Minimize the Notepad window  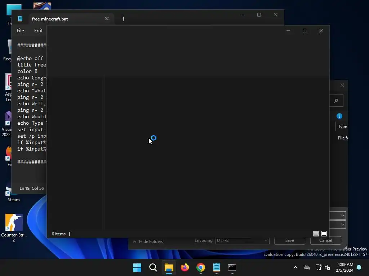[243, 15]
